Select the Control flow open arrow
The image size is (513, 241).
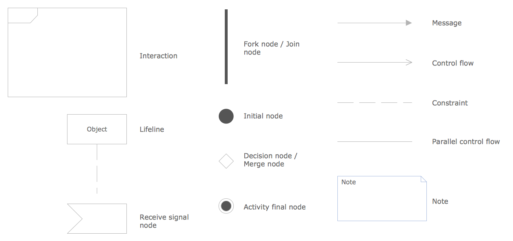point(374,63)
